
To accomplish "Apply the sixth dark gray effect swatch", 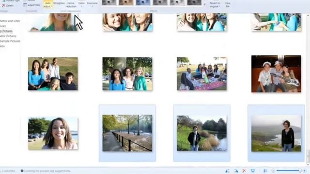I will (x=194, y=2).
